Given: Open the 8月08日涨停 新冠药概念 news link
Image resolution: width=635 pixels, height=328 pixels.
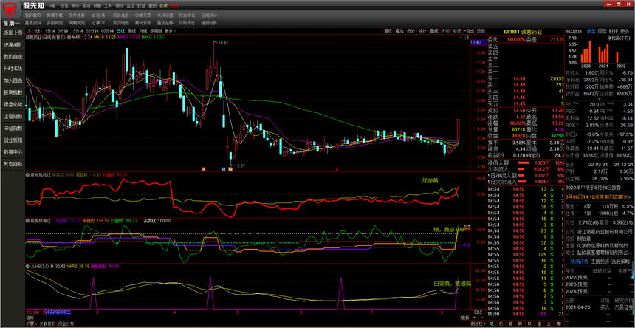Looking at the screenshot, I should pyautogui.click(x=599, y=197).
